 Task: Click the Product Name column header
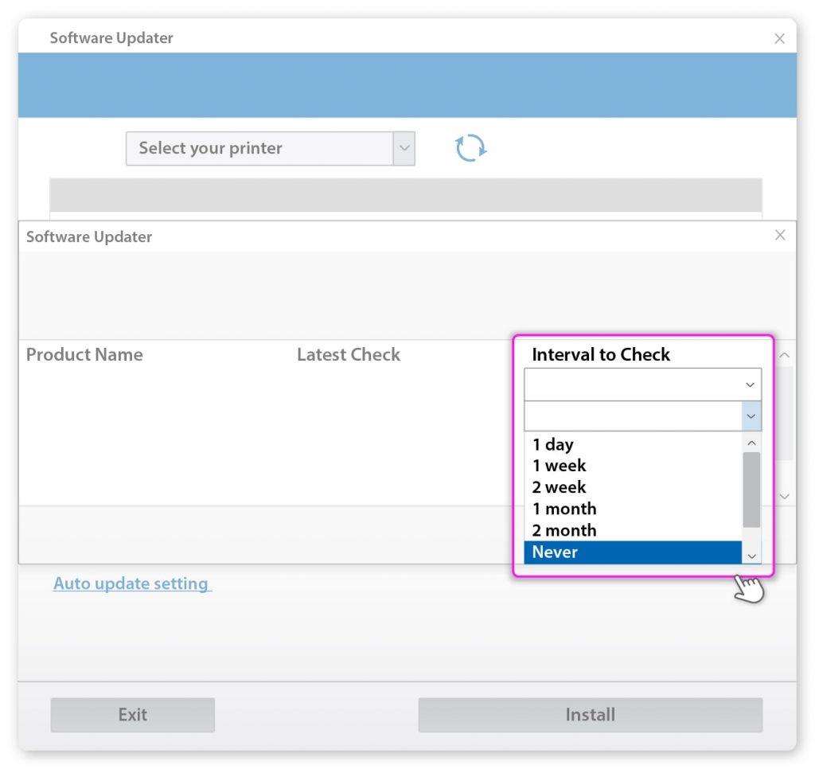(x=84, y=354)
